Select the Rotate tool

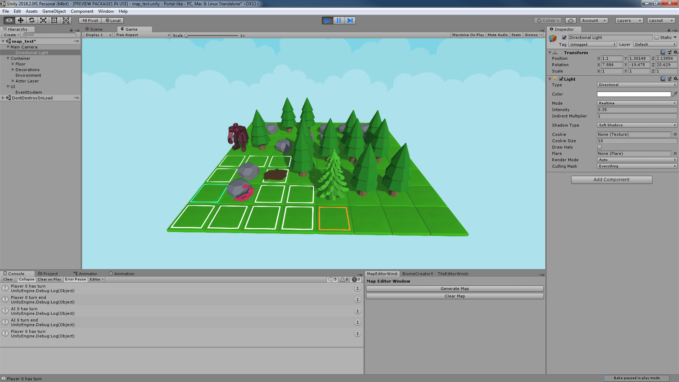coord(31,20)
